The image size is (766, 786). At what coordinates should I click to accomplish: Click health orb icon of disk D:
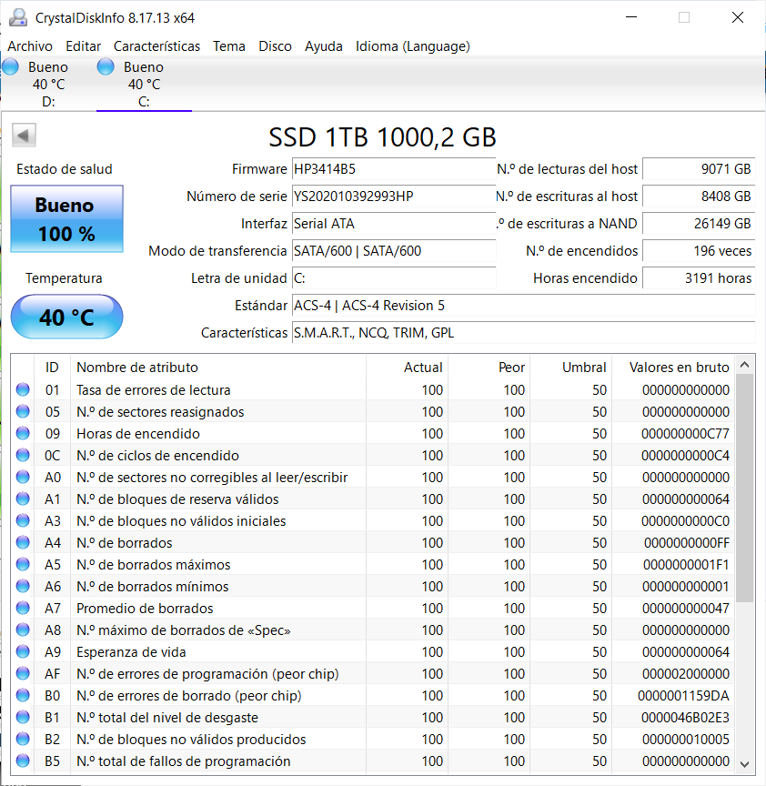pyautogui.click(x=11, y=66)
